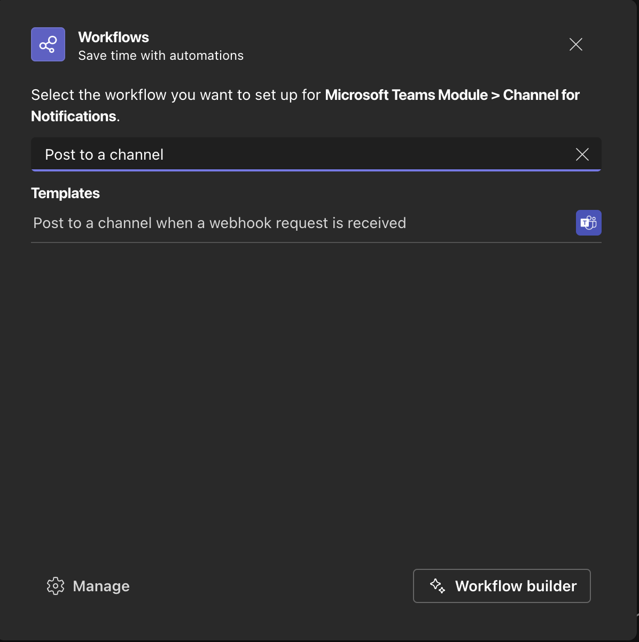
Task: Click the sparkle icon on the Workflow builder button
Action: click(x=438, y=586)
